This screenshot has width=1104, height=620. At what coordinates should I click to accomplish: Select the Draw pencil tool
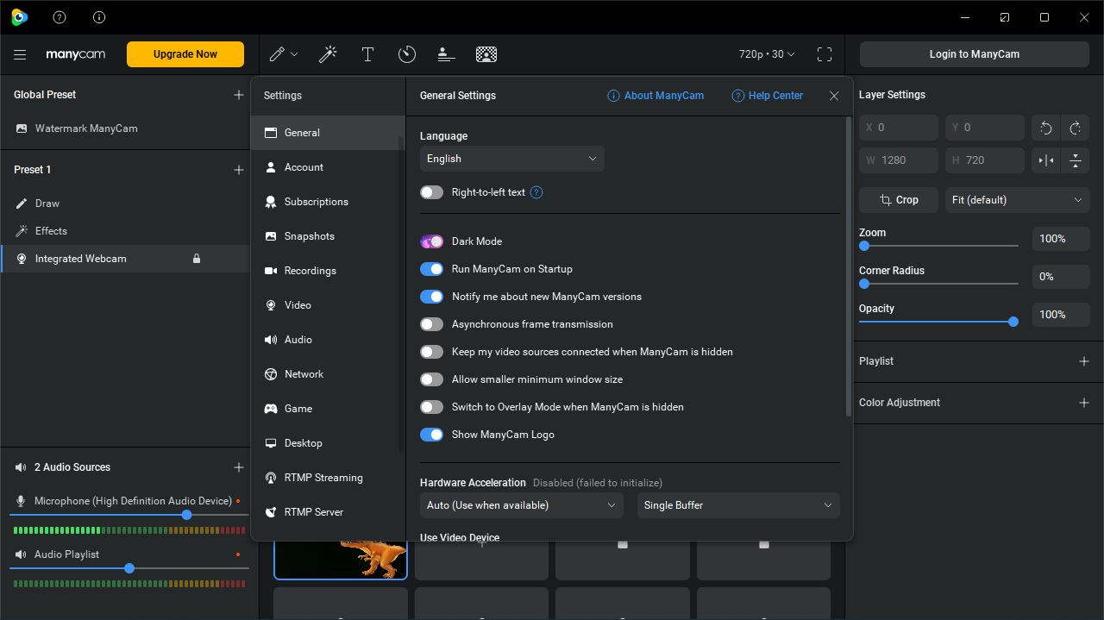(x=277, y=54)
